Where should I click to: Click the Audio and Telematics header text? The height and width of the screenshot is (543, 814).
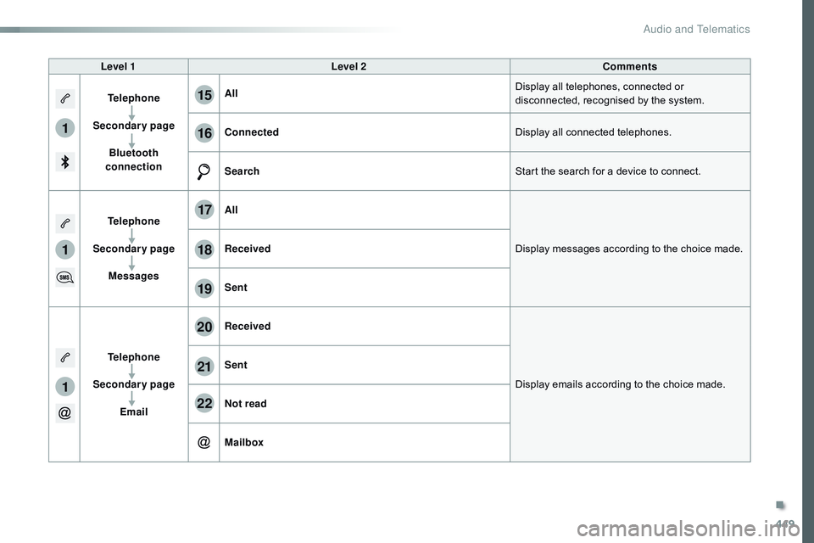(x=696, y=30)
